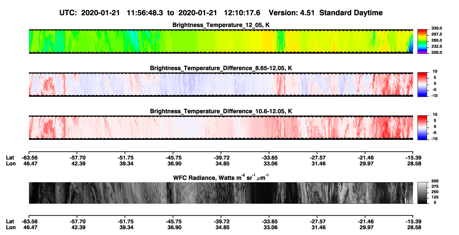The height and width of the screenshot is (235, 459).
Task: Click latitude -15.39 on the axis above WFC Radiance
Action: click(413, 157)
